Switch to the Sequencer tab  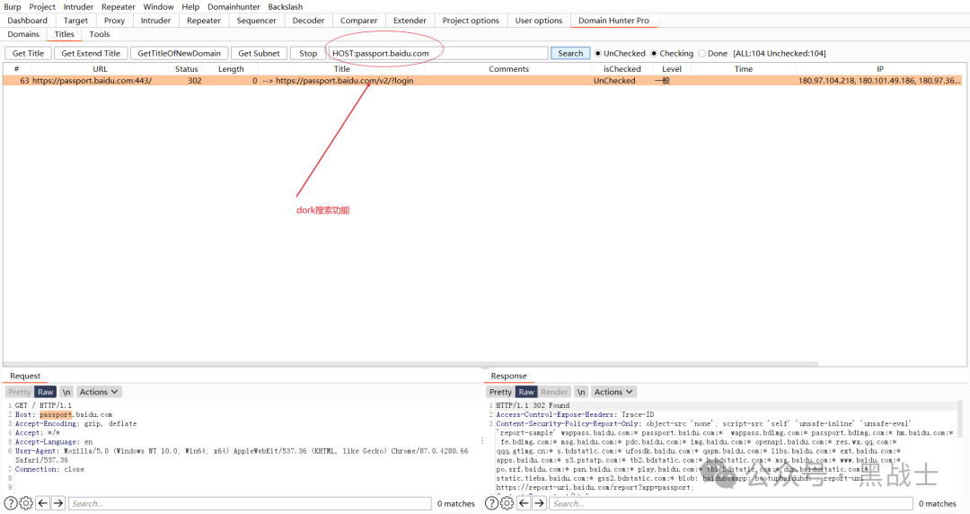[256, 21]
